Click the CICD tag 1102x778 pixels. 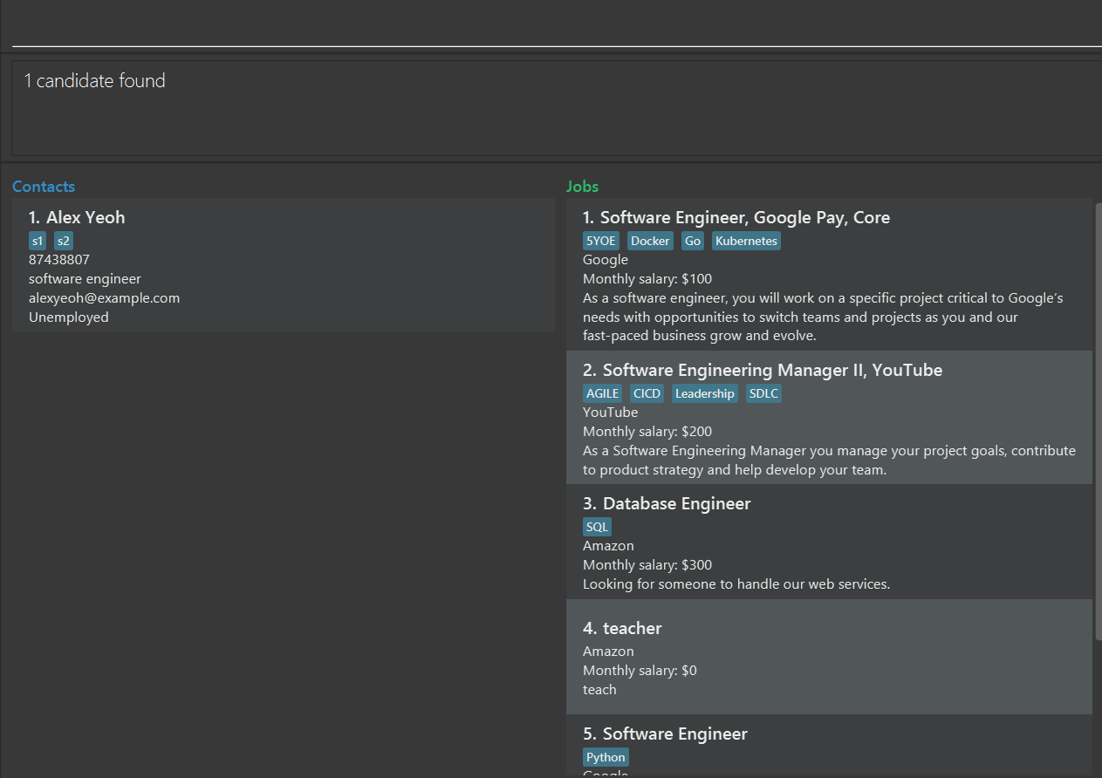coord(647,393)
